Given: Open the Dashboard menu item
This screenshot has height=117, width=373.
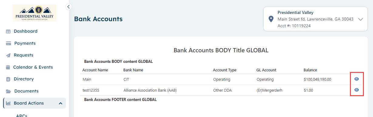Looking at the screenshot, I should 26,31.
